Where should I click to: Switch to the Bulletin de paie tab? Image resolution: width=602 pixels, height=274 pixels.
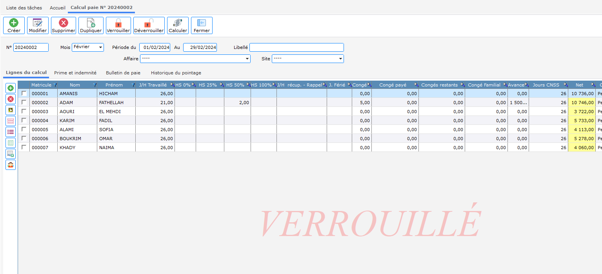[123, 73]
